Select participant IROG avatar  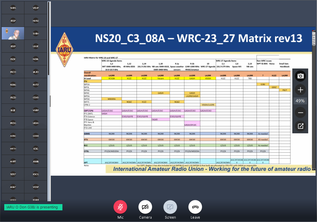[x=13, y=123]
